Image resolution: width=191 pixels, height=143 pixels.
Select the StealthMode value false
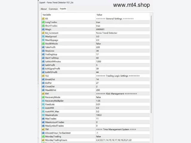[98, 43]
